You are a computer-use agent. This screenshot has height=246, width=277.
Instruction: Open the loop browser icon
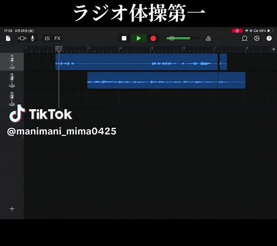coord(245,38)
